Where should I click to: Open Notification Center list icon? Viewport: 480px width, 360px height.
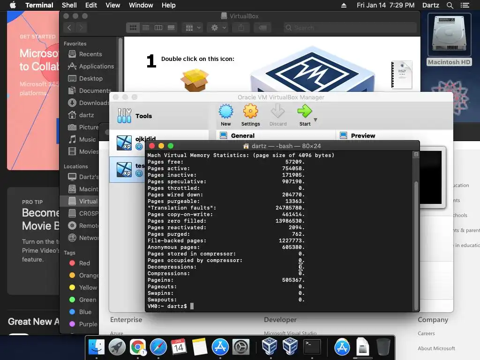tap(465, 5)
